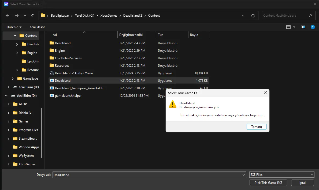Collapse the Content tree node
Viewport: 319px width, 190px height.
[15, 36]
